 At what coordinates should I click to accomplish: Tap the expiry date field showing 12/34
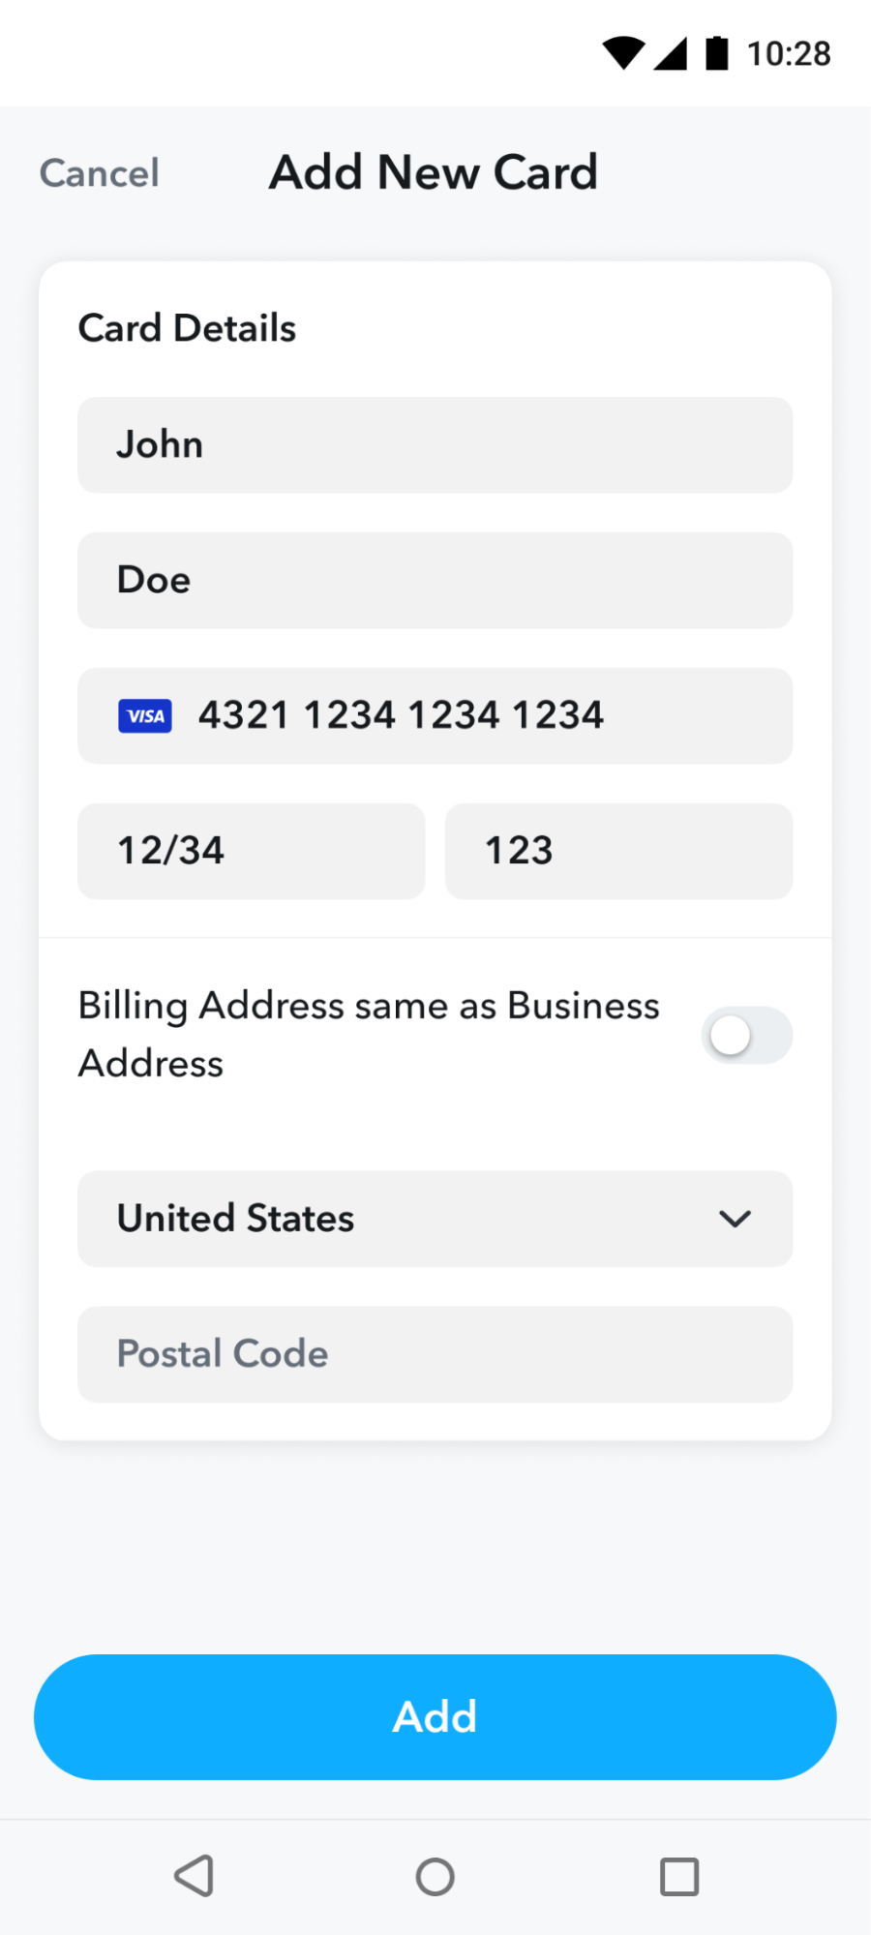click(x=251, y=851)
